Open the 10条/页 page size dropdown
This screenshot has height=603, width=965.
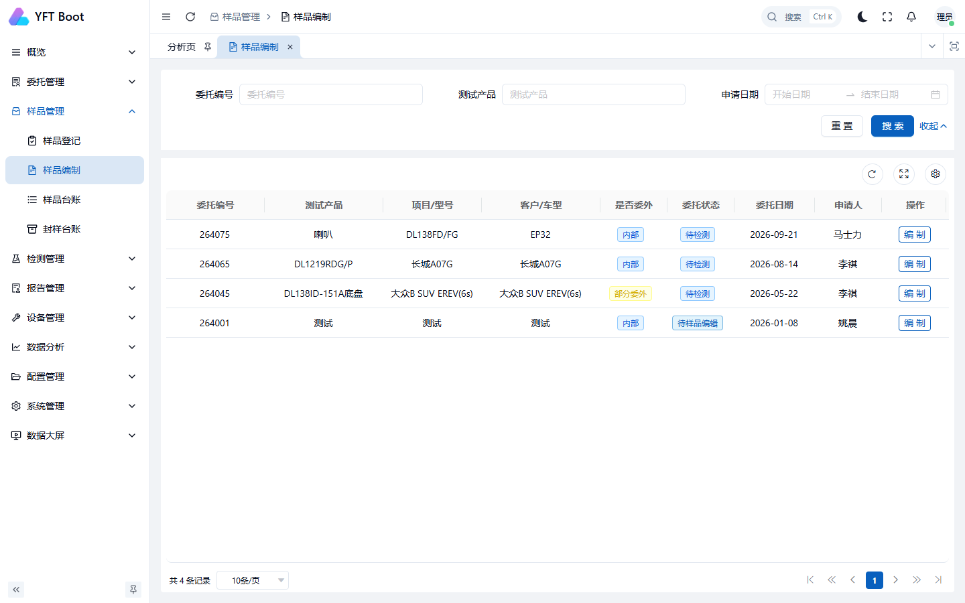click(x=253, y=580)
